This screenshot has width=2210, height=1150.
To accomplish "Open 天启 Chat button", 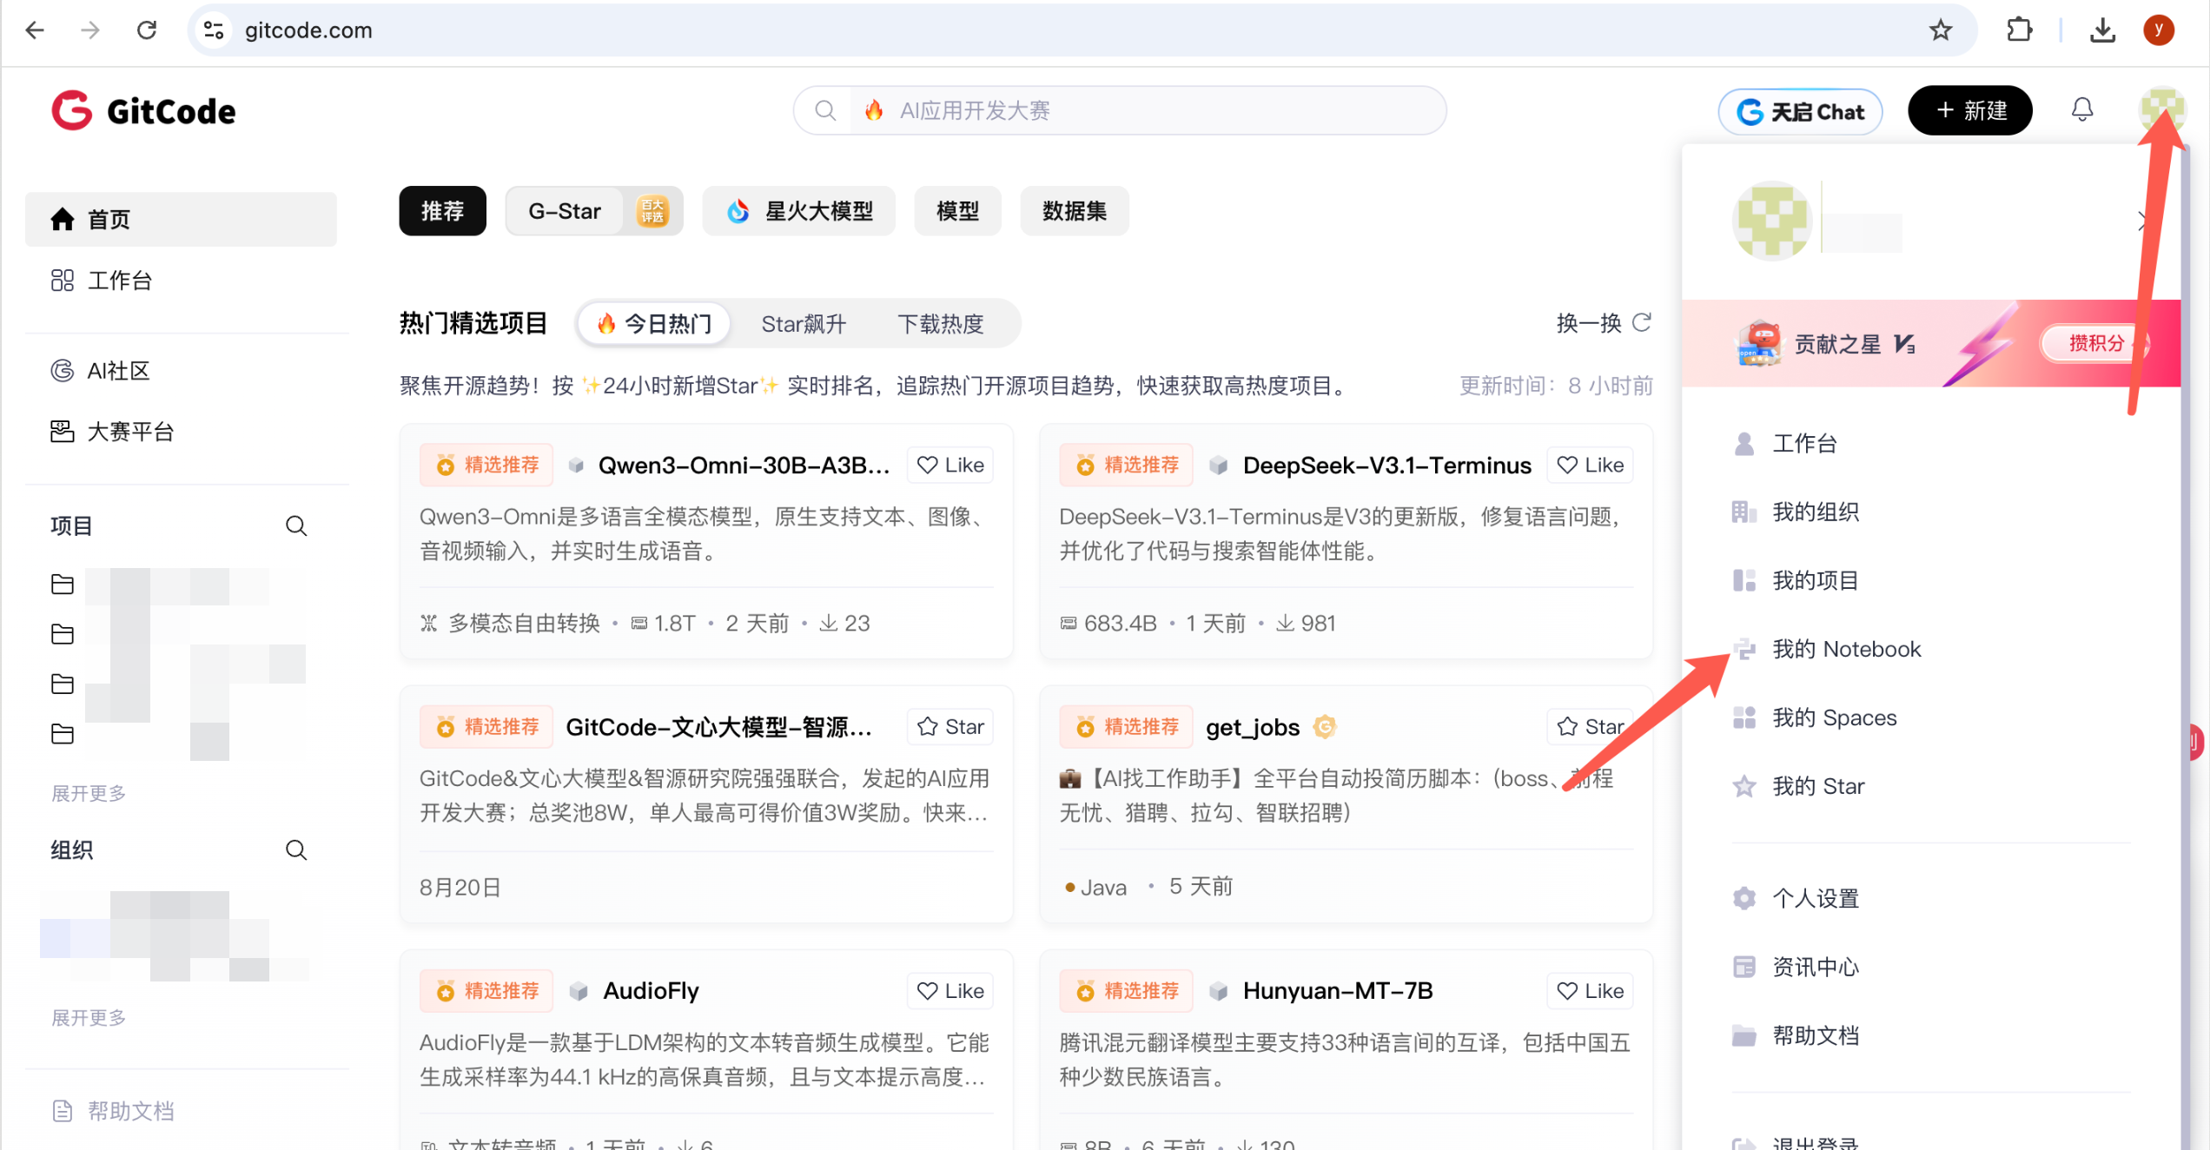I will tap(1800, 111).
